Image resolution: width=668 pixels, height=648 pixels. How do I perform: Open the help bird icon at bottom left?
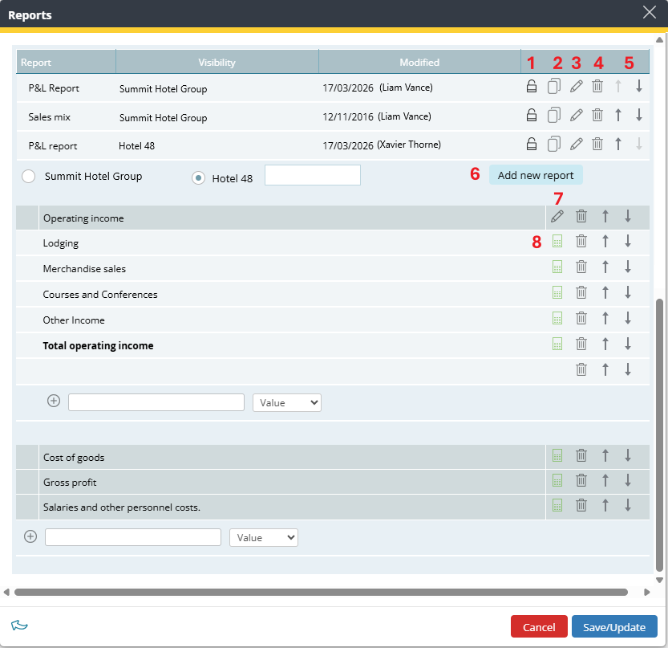[x=19, y=626]
